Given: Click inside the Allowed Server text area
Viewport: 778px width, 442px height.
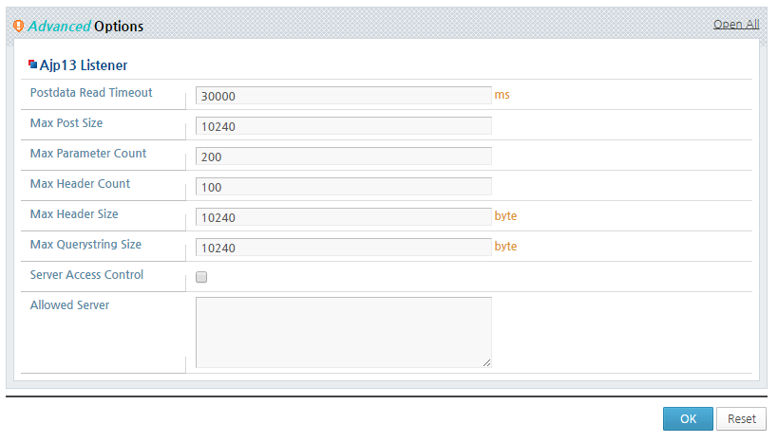Looking at the screenshot, I should coord(343,333).
